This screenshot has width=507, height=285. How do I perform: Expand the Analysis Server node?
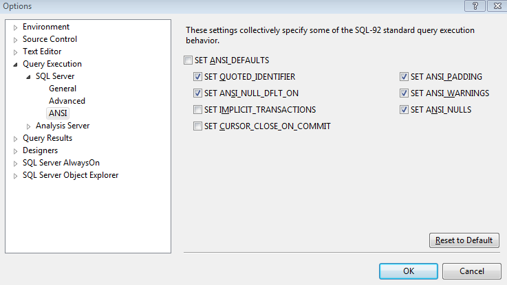(29, 126)
